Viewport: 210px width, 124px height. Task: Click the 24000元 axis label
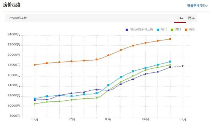(x=14, y=34)
